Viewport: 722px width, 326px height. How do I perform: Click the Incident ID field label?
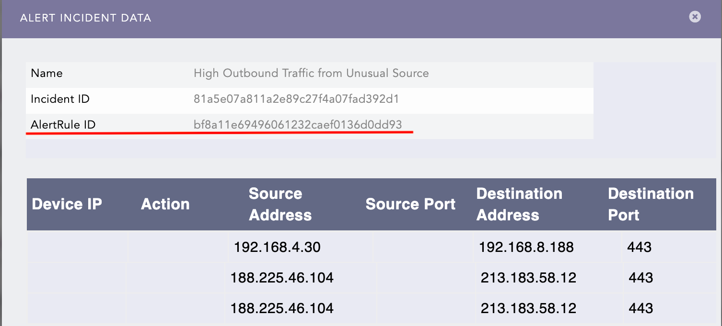(x=60, y=99)
